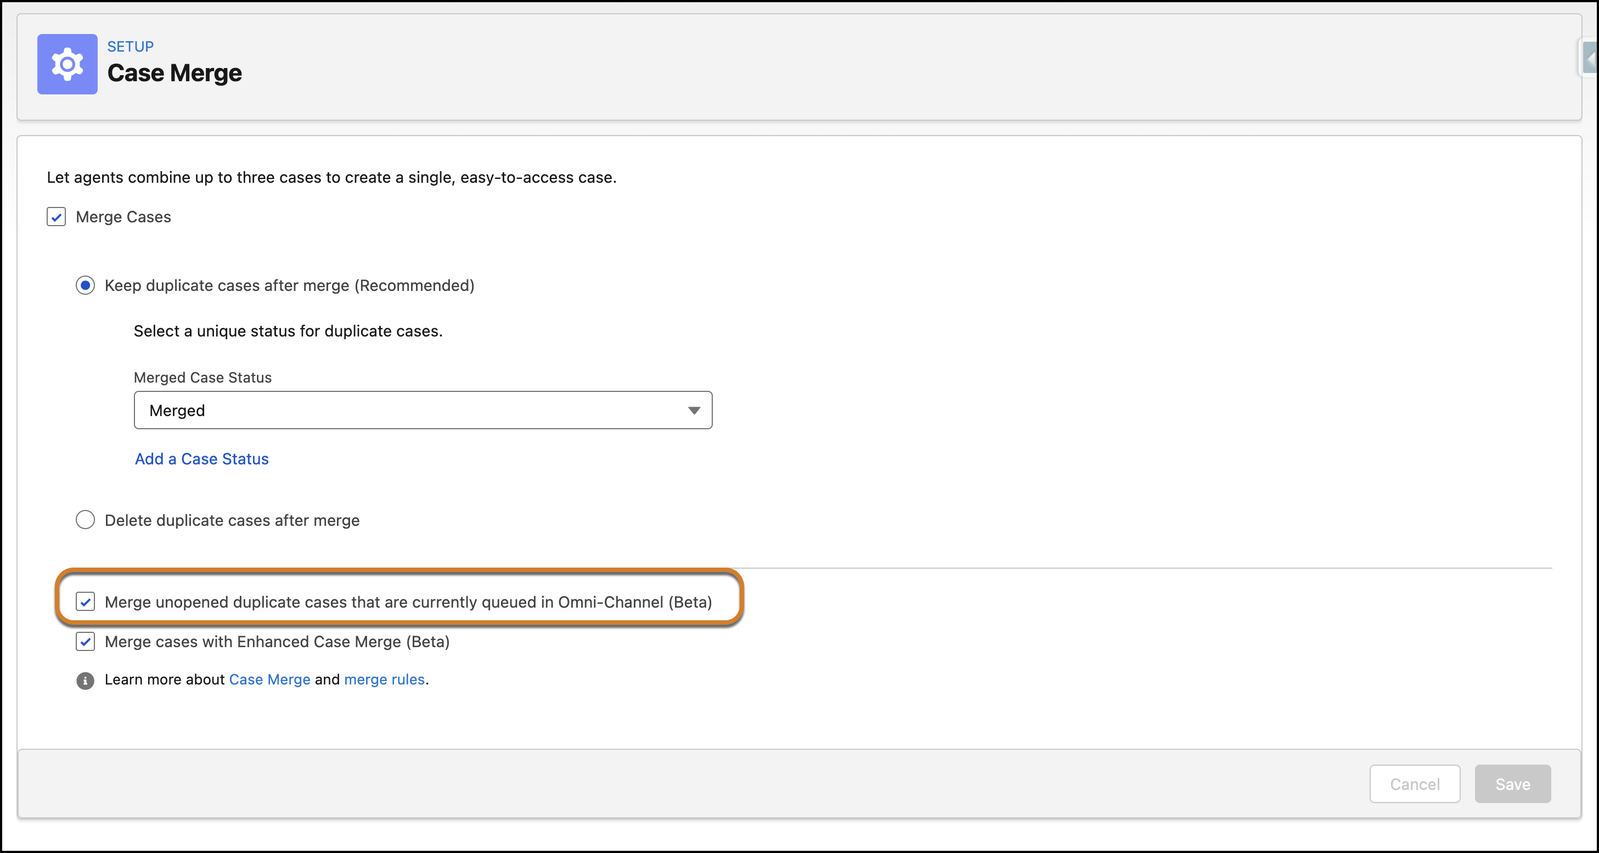Click the 'Let agents combine up to three cases' description
The image size is (1599, 853).
(x=332, y=177)
